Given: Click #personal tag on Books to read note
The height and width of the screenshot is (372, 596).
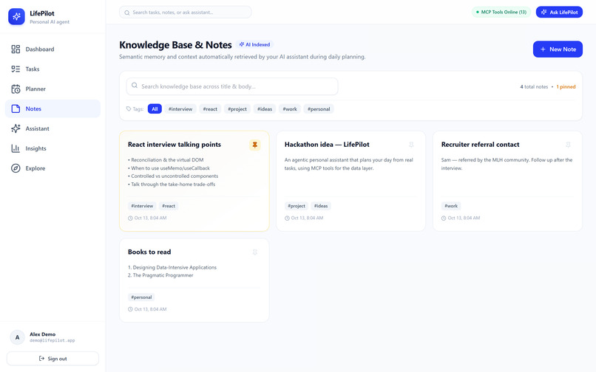Looking at the screenshot, I should [x=141, y=297].
